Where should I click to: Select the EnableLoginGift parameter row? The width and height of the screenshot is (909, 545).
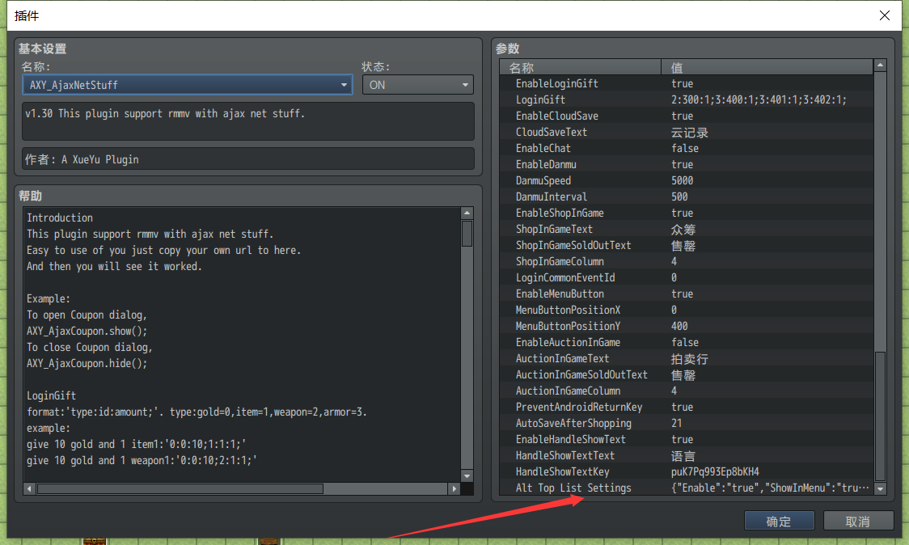pyautogui.click(x=687, y=83)
